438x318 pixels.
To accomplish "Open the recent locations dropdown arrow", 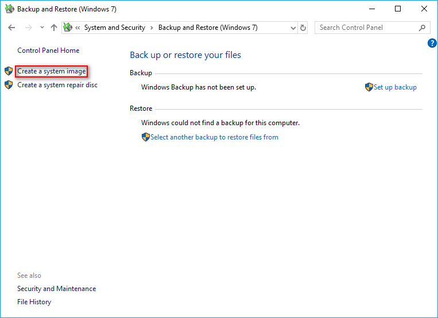I will pyautogui.click(x=42, y=28).
